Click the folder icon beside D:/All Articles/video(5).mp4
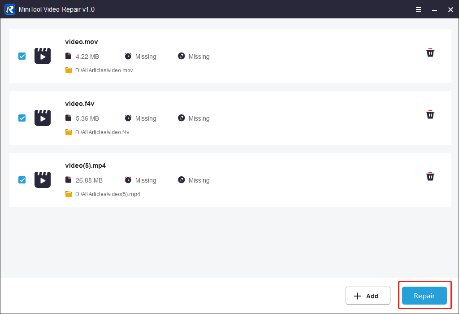 [69, 194]
